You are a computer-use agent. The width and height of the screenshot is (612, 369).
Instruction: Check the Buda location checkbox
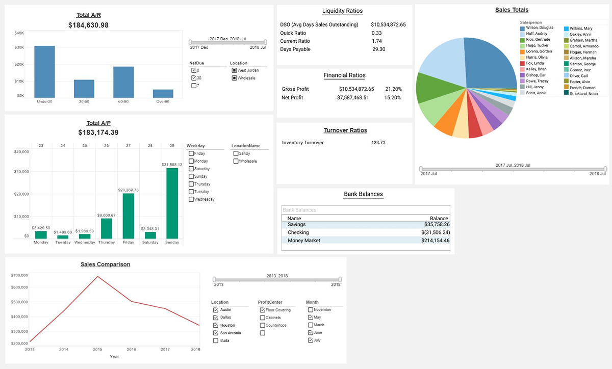pos(215,340)
